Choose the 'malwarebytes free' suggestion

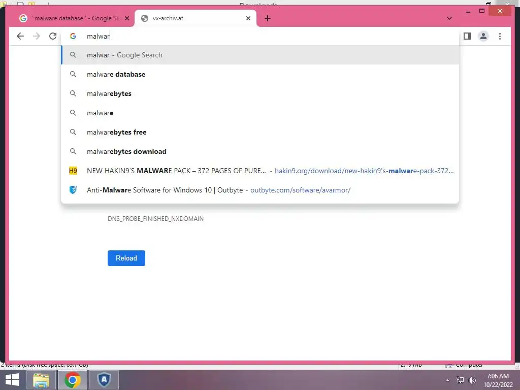pyautogui.click(x=260, y=132)
